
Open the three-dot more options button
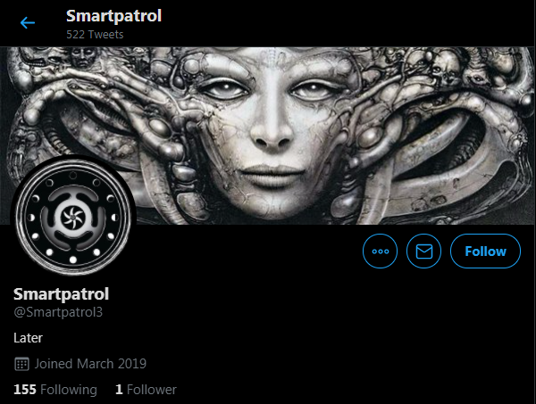381,251
